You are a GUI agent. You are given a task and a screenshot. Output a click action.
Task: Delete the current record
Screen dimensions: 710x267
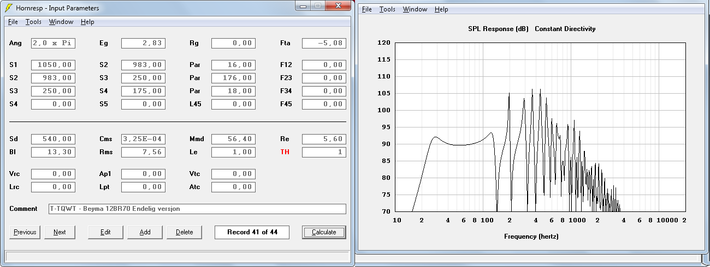click(x=185, y=232)
